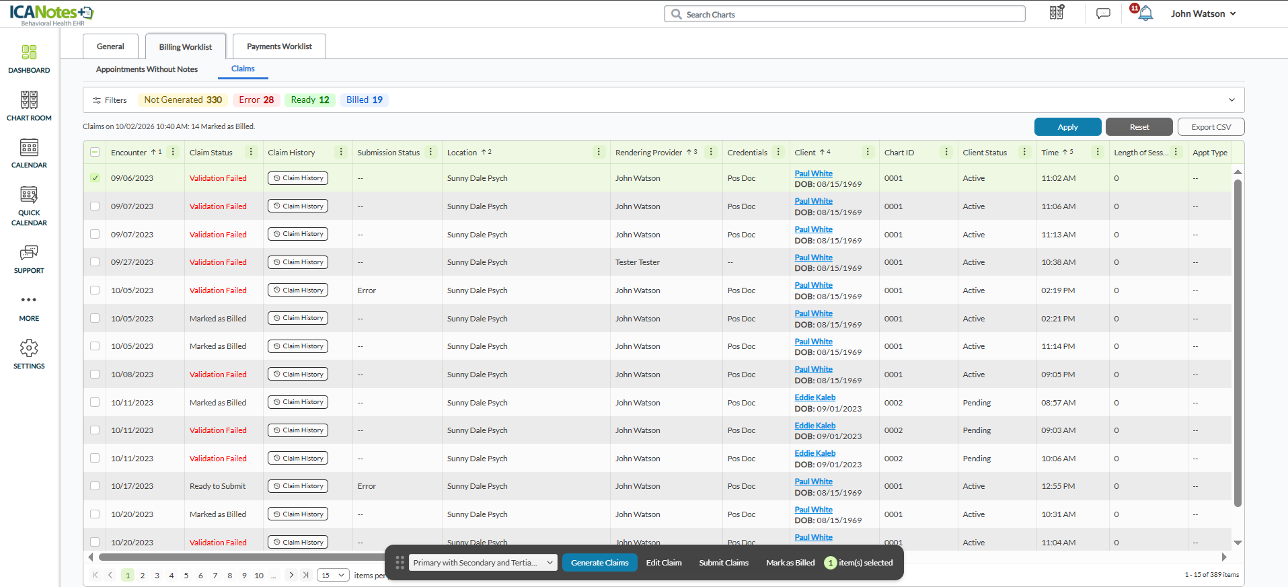Open Encounter column options menu icon
The width and height of the screenshot is (1288, 587).
tap(174, 152)
